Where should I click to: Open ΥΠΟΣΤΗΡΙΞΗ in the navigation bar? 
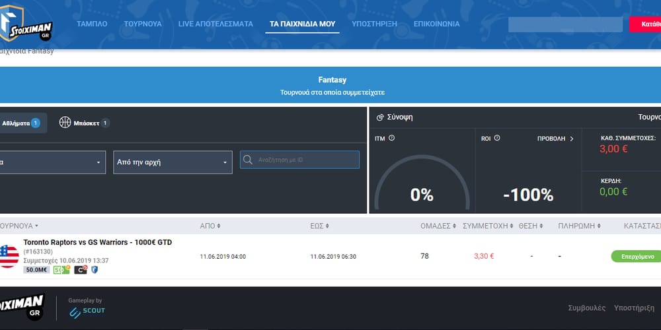(x=374, y=24)
